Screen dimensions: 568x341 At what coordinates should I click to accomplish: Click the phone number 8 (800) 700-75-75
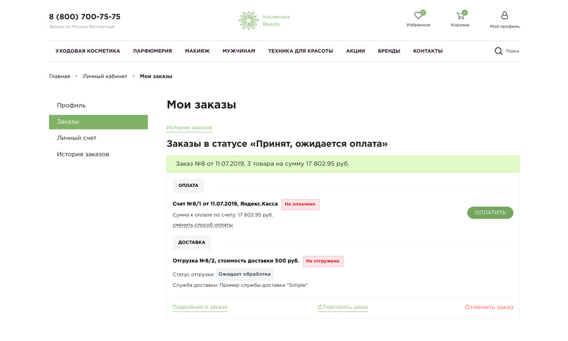pos(85,17)
